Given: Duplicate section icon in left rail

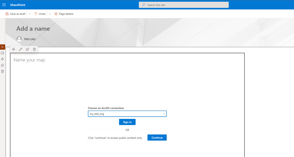Looking at the screenshot, I should tap(2, 65).
